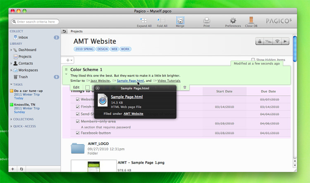Click the AIMT_LOGO folder icon
Viewport: 310px width, 183px height.
(78, 148)
